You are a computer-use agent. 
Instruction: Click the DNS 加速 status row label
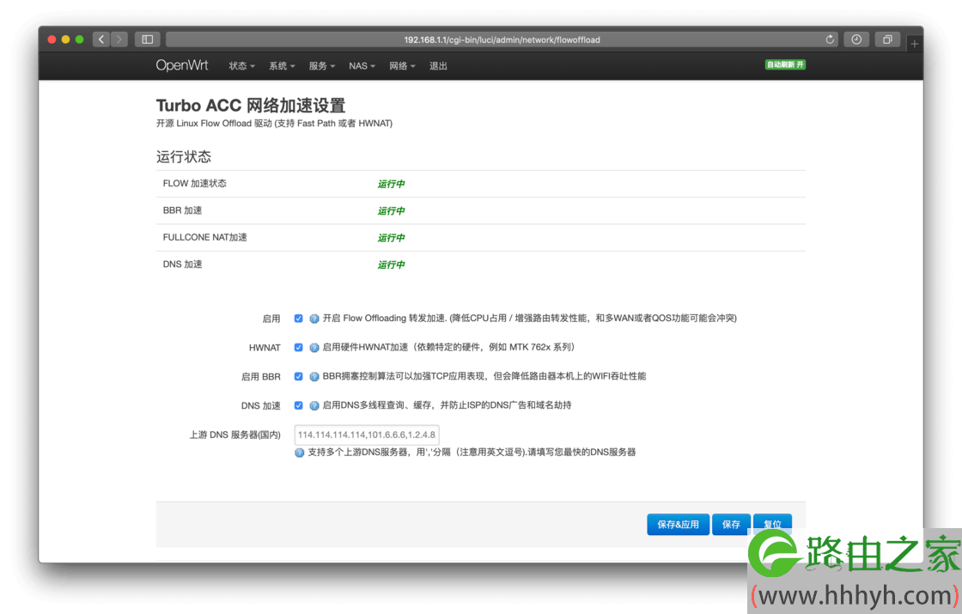coord(182,264)
